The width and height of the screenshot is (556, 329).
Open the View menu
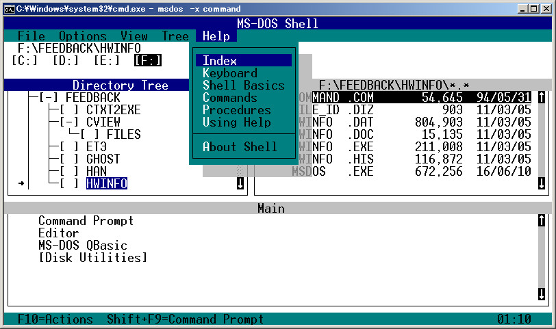pyautogui.click(x=134, y=36)
